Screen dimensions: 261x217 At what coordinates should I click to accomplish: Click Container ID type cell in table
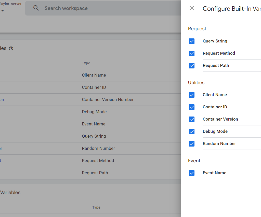94,87
